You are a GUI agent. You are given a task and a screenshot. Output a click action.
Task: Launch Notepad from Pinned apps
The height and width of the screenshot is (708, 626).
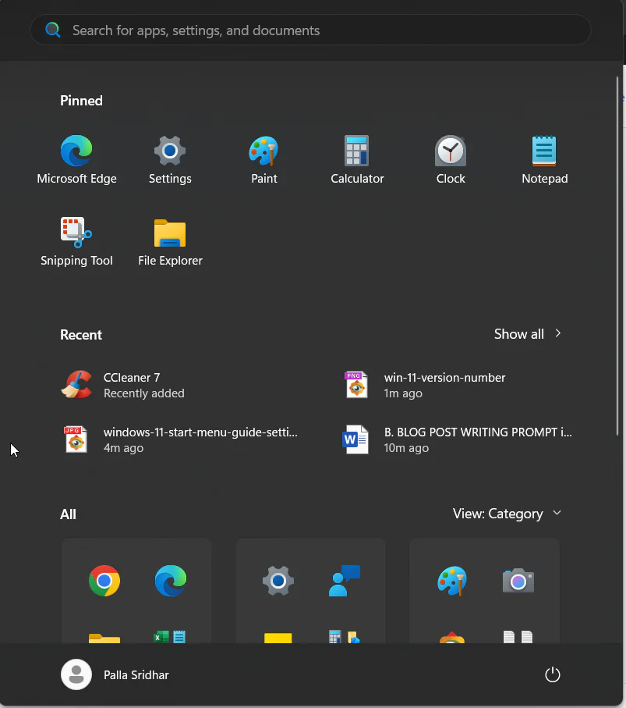544,160
